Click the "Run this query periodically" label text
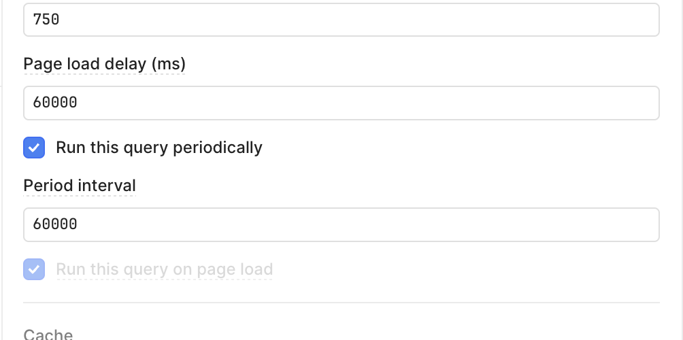 (159, 148)
